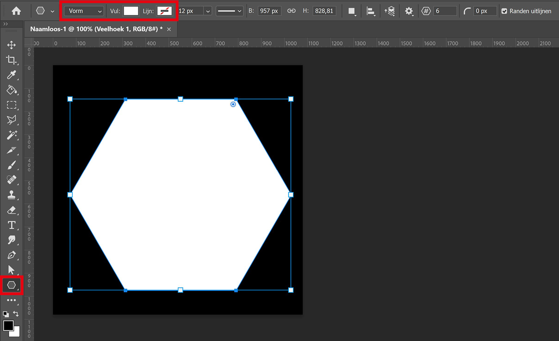Open the three-dots Edit Toolbar button
This screenshot has height=341, width=559.
click(12, 300)
